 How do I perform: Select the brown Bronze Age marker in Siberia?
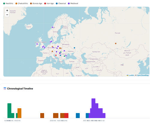(x=116, y=43)
